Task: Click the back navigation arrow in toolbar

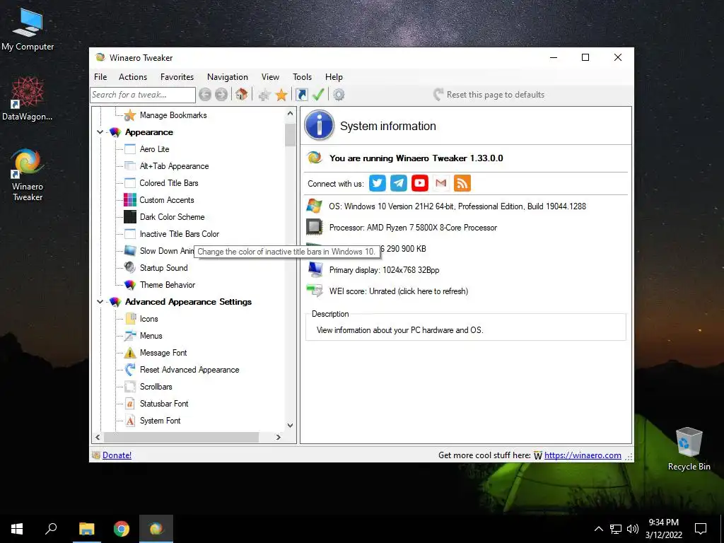Action: (205, 95)
